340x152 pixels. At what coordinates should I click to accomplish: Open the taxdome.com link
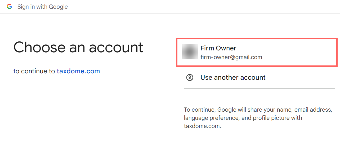[78, 71]
